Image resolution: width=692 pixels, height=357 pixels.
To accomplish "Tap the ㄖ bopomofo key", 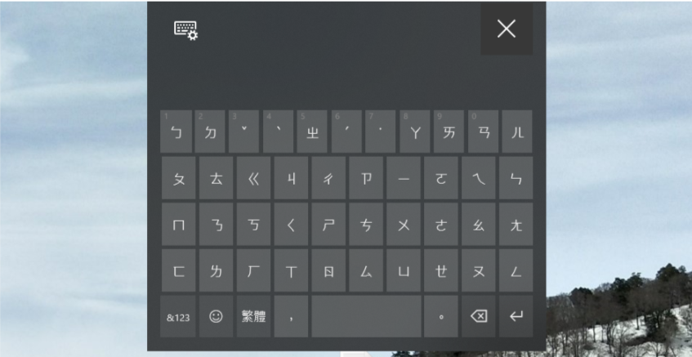I will point(328,270).
